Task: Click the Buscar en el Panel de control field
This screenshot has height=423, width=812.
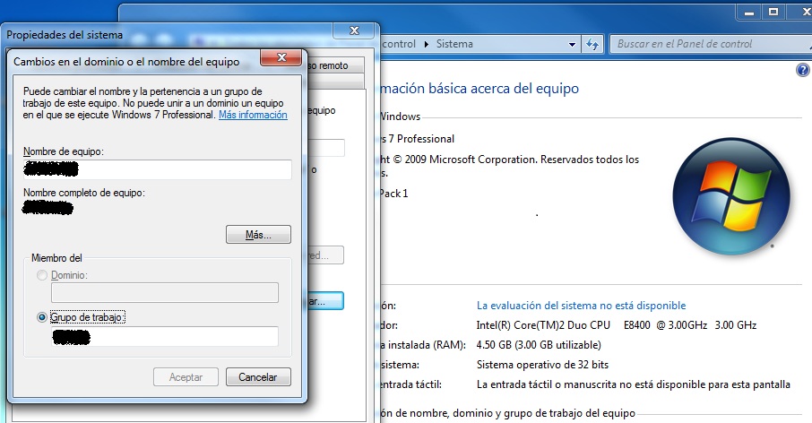Action: [711, 44]
